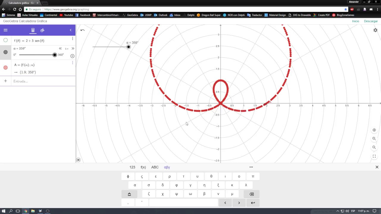This screenshot has width=381, height=214.
Task: Reset to standard view
Action: pyautogui.click(x=374, y=130)
